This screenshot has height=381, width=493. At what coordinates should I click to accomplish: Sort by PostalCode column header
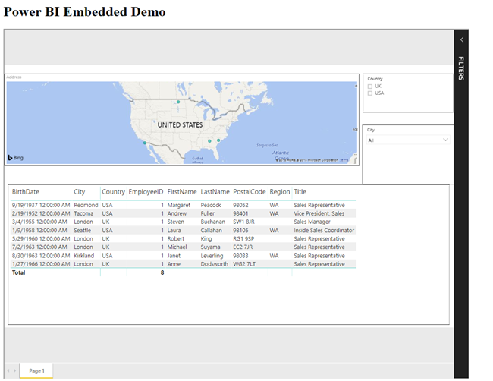(250, 191)
